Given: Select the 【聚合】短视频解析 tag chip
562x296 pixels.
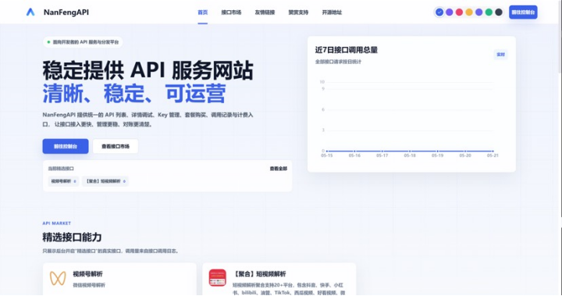Looking at the screenshot, I should click(x=105, y=181).
